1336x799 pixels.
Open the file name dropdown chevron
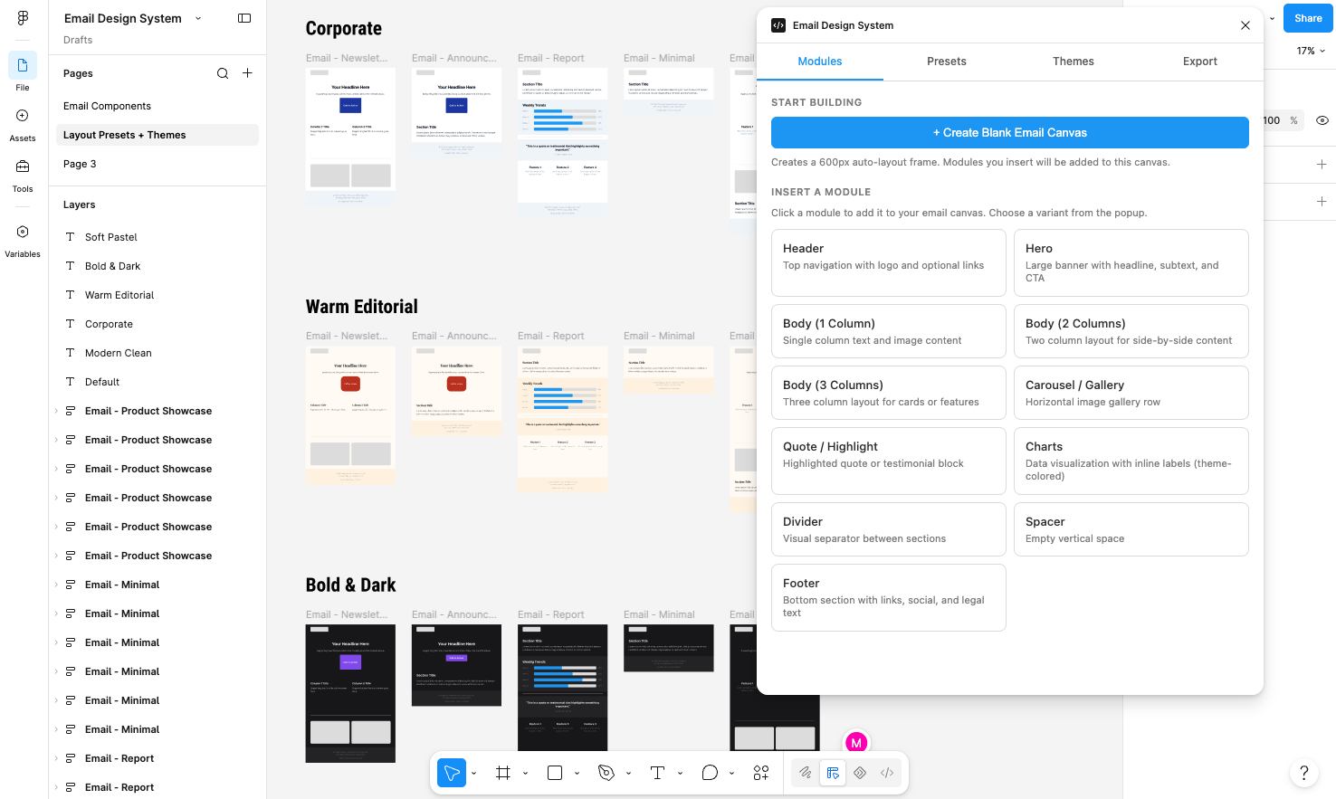tap(198, 18)
